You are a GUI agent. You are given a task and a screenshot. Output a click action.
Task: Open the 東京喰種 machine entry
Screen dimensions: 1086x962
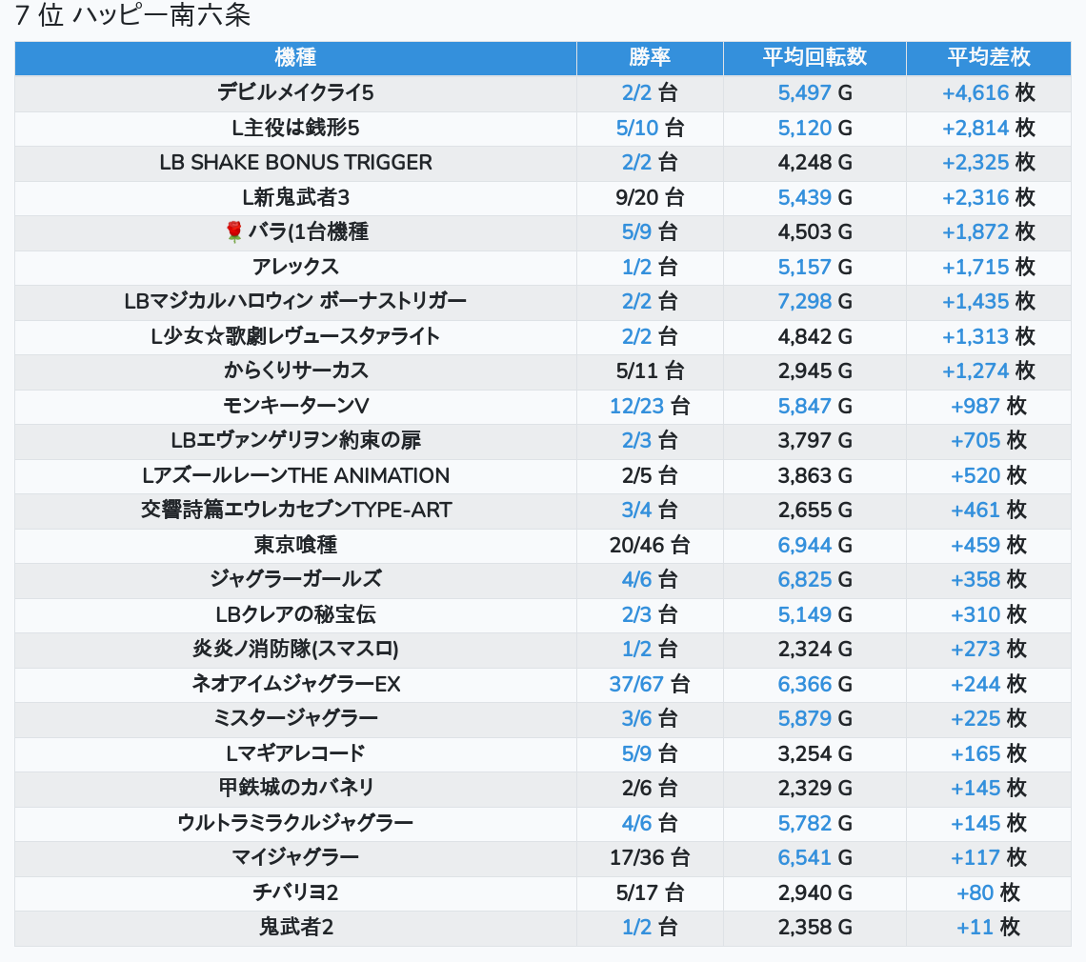pos(295,545)
